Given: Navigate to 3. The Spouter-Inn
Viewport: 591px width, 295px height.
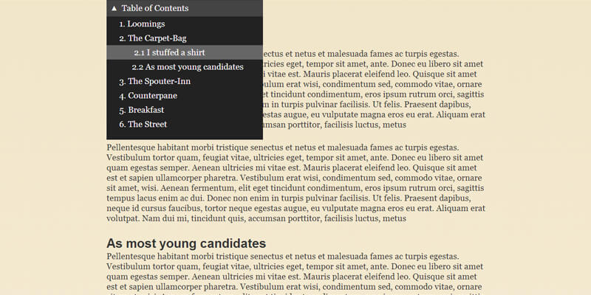Looking at the screenshot, I should tap(154, 81).
